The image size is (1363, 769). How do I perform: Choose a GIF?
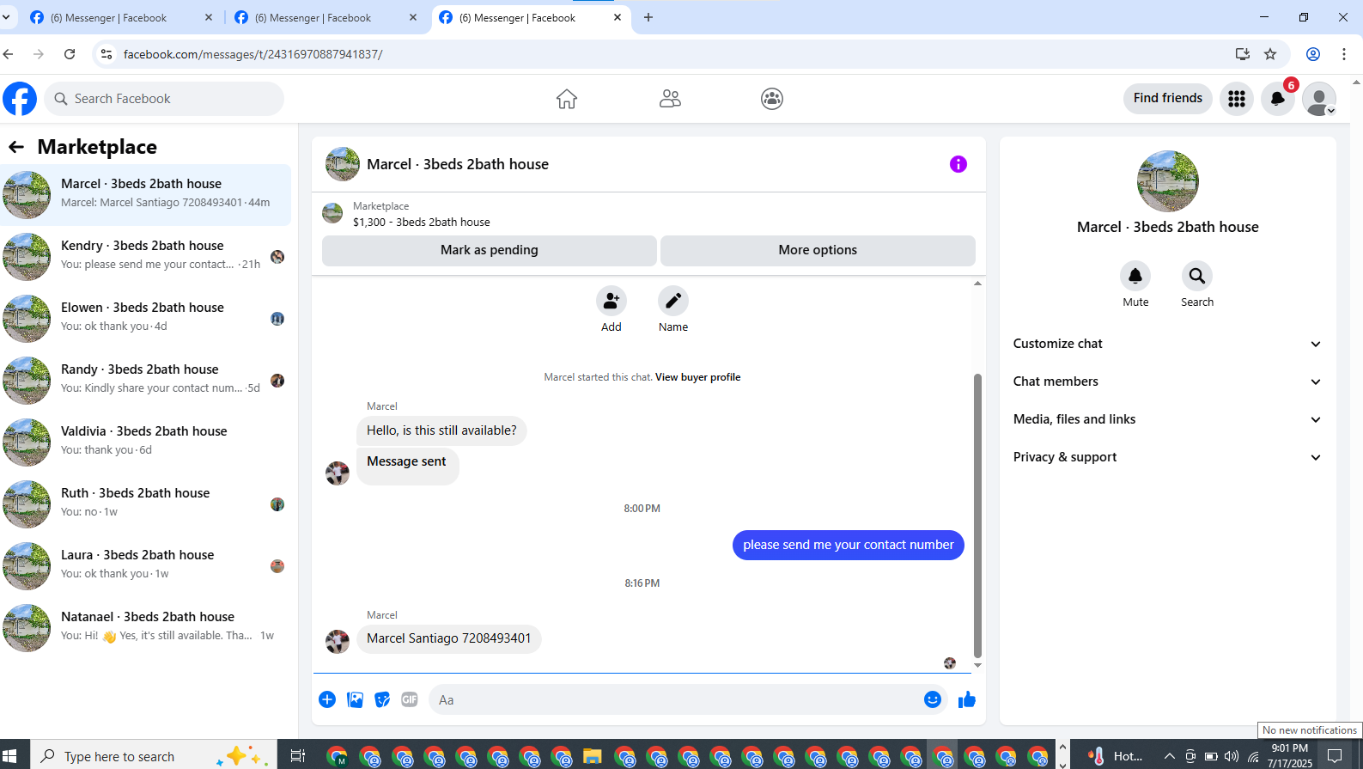coord(410,699)
